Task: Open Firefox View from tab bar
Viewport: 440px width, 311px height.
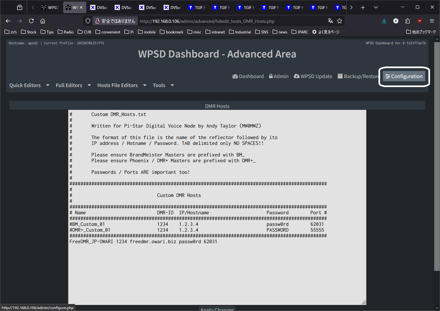Action: tap(20, 7)
